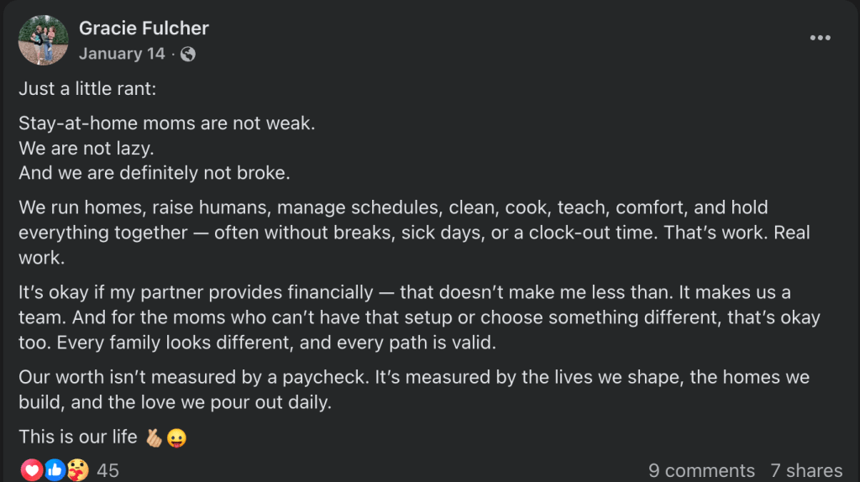View the 7 shares
The width and height of the screenshot is (860, 482).
click(806, 470)
